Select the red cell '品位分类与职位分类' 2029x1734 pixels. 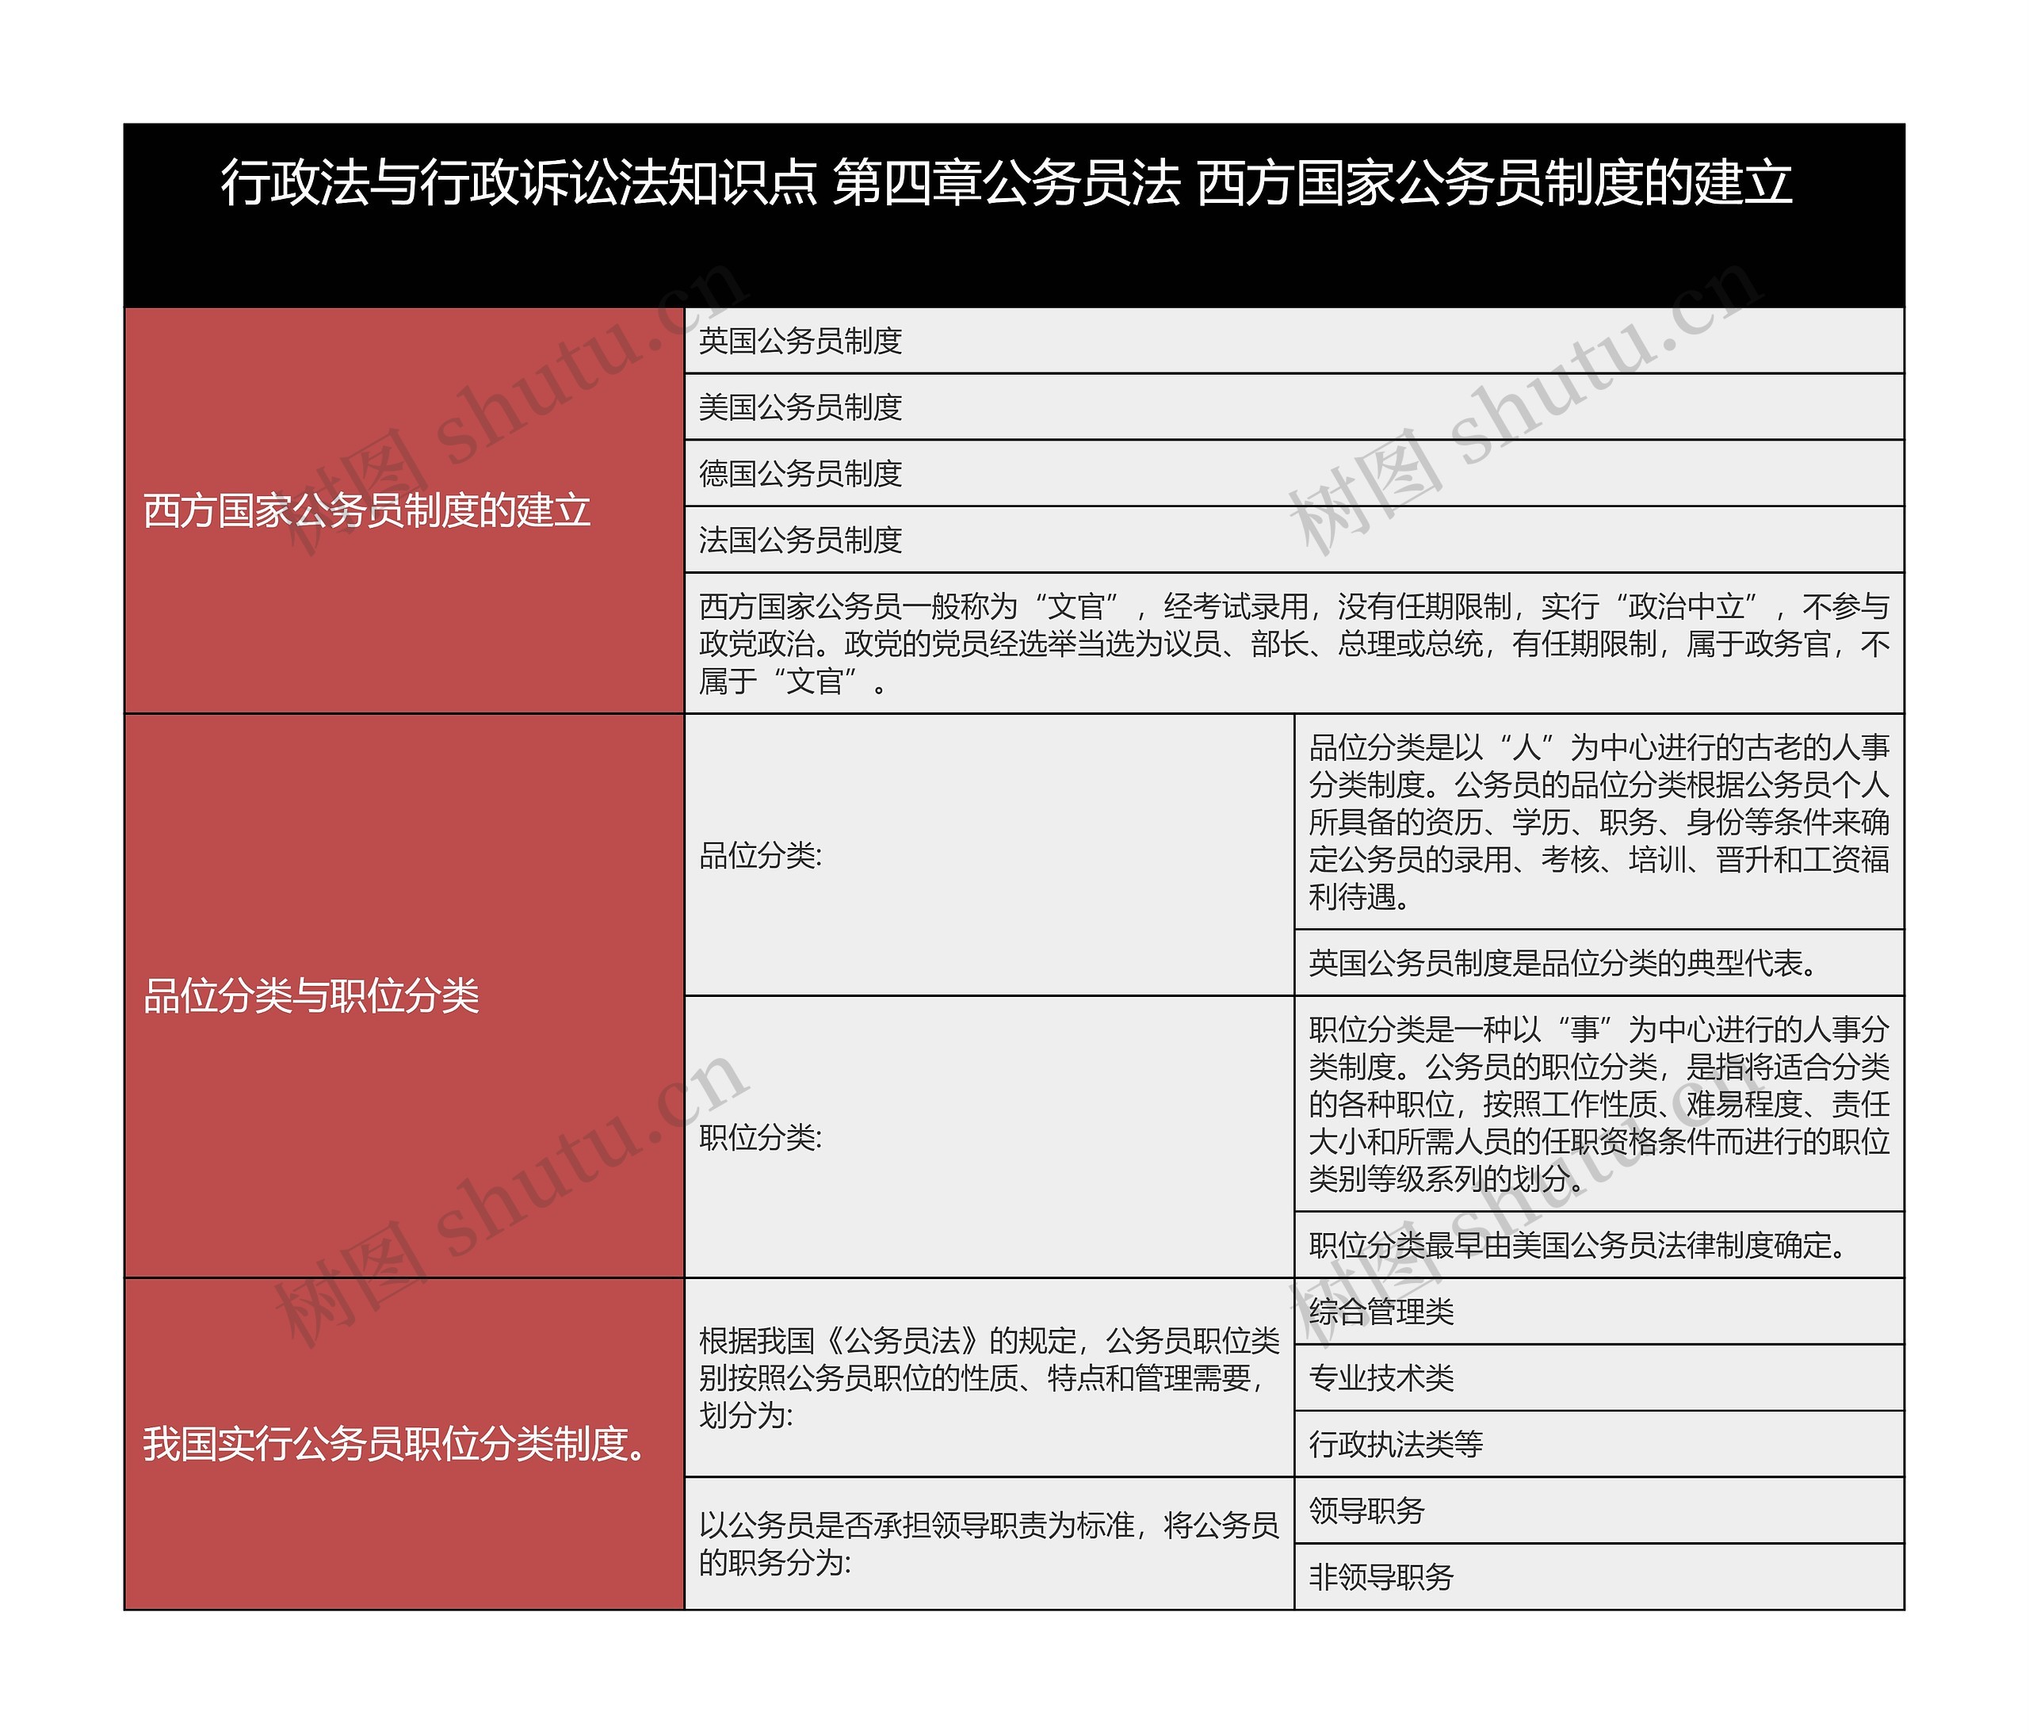point(403,995)
